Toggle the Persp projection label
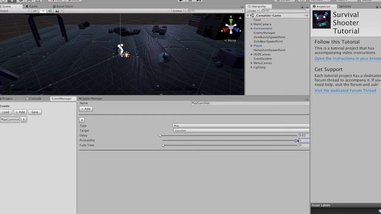The height and width of the screenshot is (214, 381). tap(230, 40)
